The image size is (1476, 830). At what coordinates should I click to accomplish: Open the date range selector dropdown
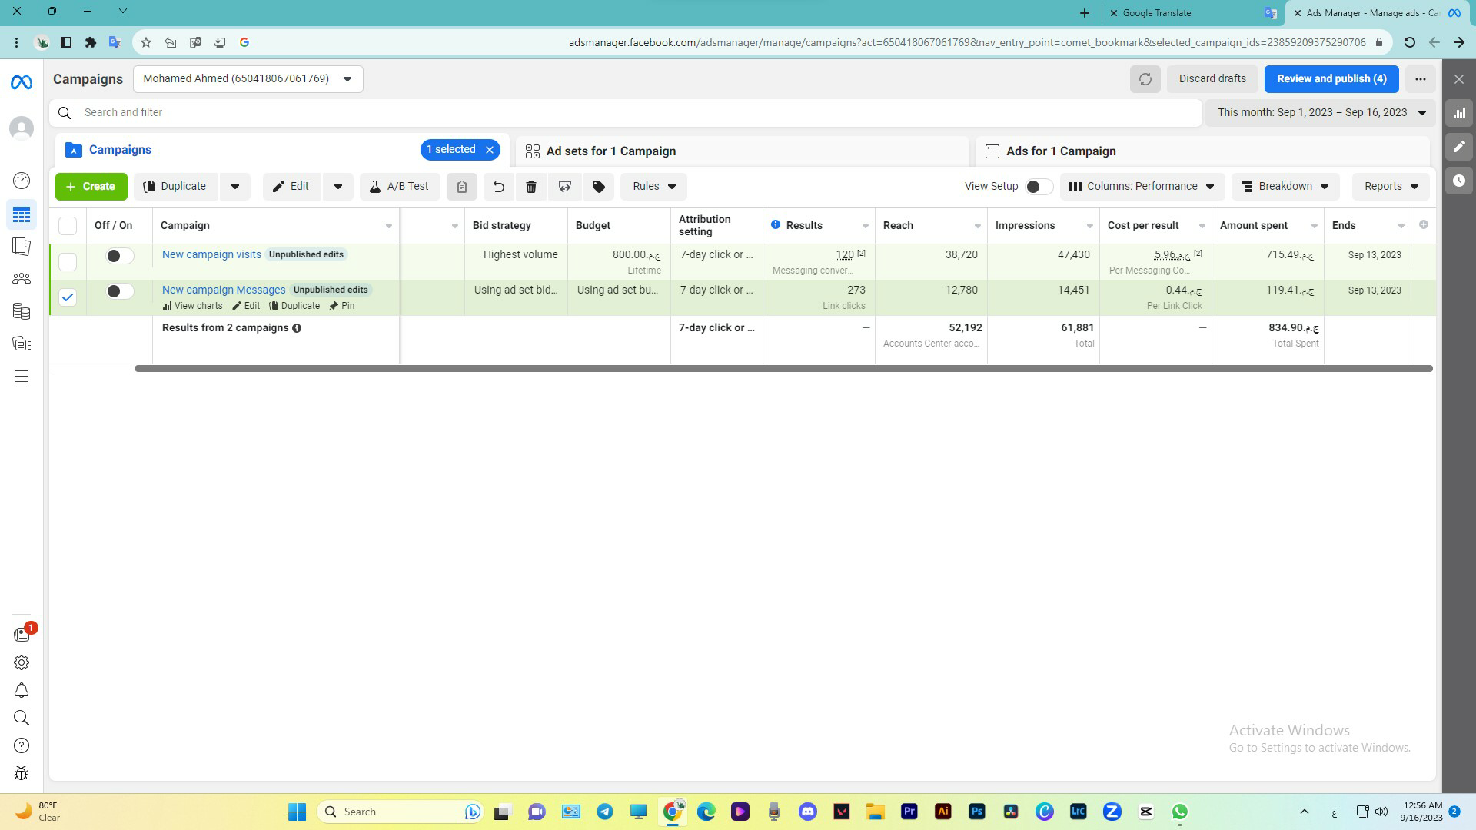(1321, 113)
